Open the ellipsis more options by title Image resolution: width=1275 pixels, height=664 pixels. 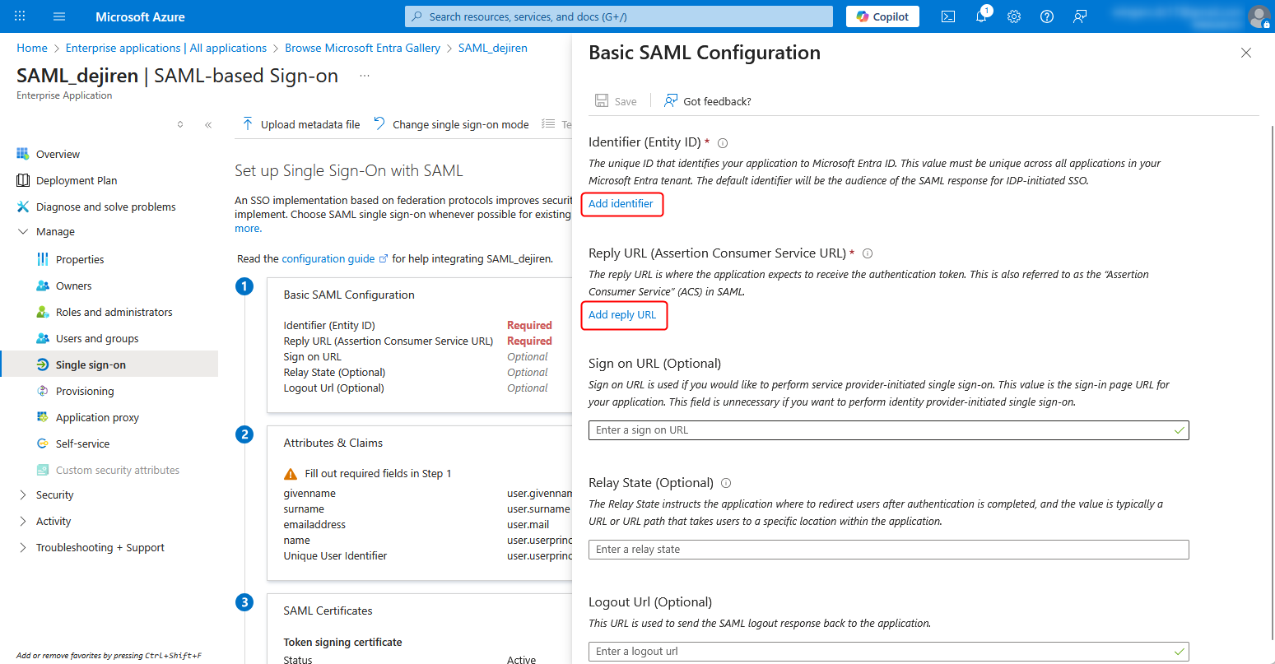(365, 76)
